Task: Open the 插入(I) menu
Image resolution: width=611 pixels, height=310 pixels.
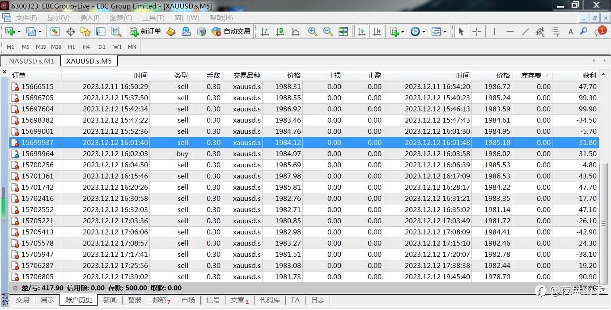Action: coord(90,18)
